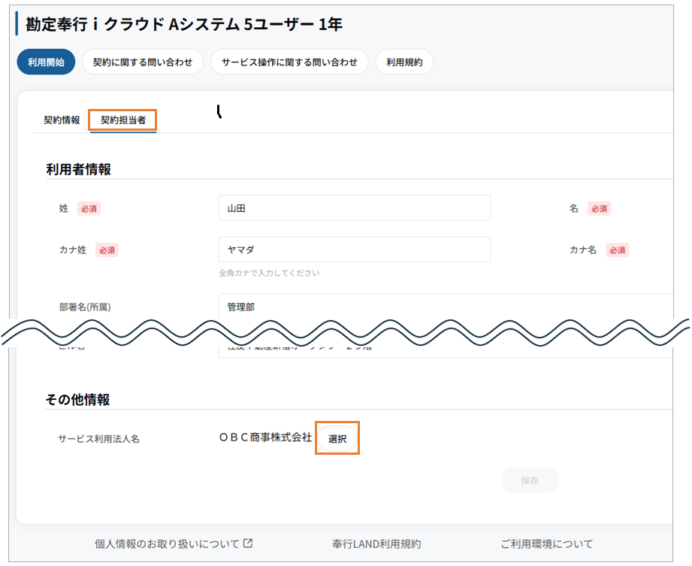Edit the カナ姓 field containing ヤマダ
The width and height of the screenshot is (692, 566).
coord(355,250)
